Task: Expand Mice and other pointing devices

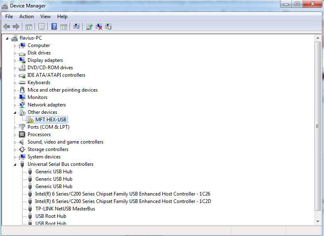Action: tap(15, 90)
